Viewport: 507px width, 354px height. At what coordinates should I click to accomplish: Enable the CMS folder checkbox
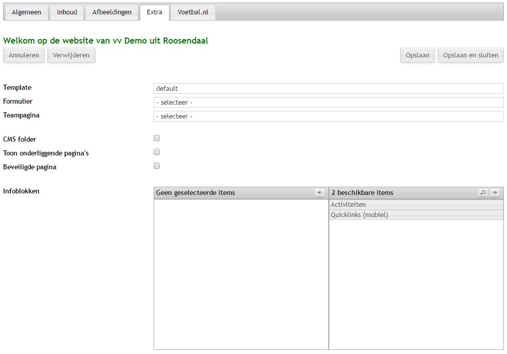[157, 139]
